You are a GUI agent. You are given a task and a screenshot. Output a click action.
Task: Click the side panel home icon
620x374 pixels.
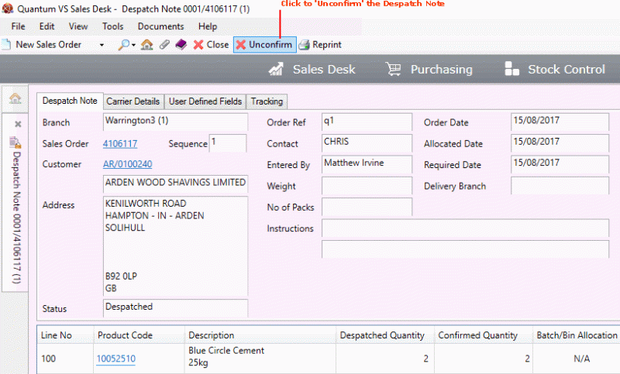(15, 98)
